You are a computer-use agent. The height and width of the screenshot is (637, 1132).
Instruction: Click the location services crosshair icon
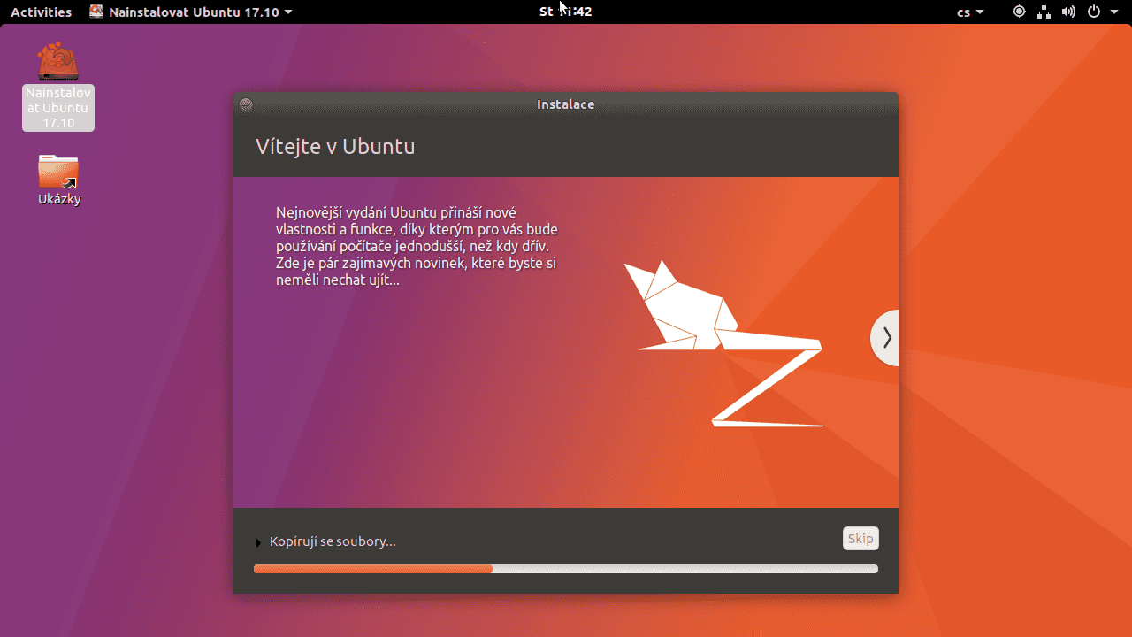[1018, 12]
